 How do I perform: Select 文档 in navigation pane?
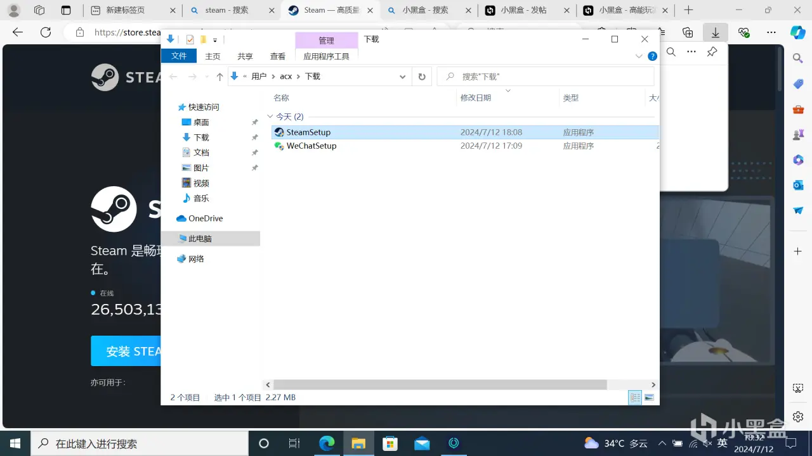[201, 153]
